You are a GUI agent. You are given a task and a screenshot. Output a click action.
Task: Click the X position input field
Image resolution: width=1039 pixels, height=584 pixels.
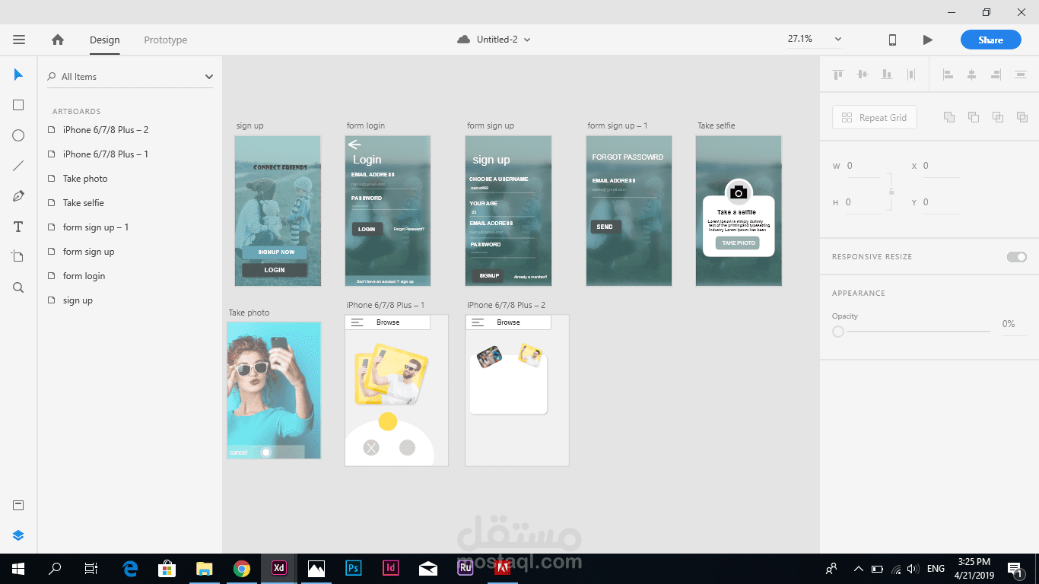941,166
